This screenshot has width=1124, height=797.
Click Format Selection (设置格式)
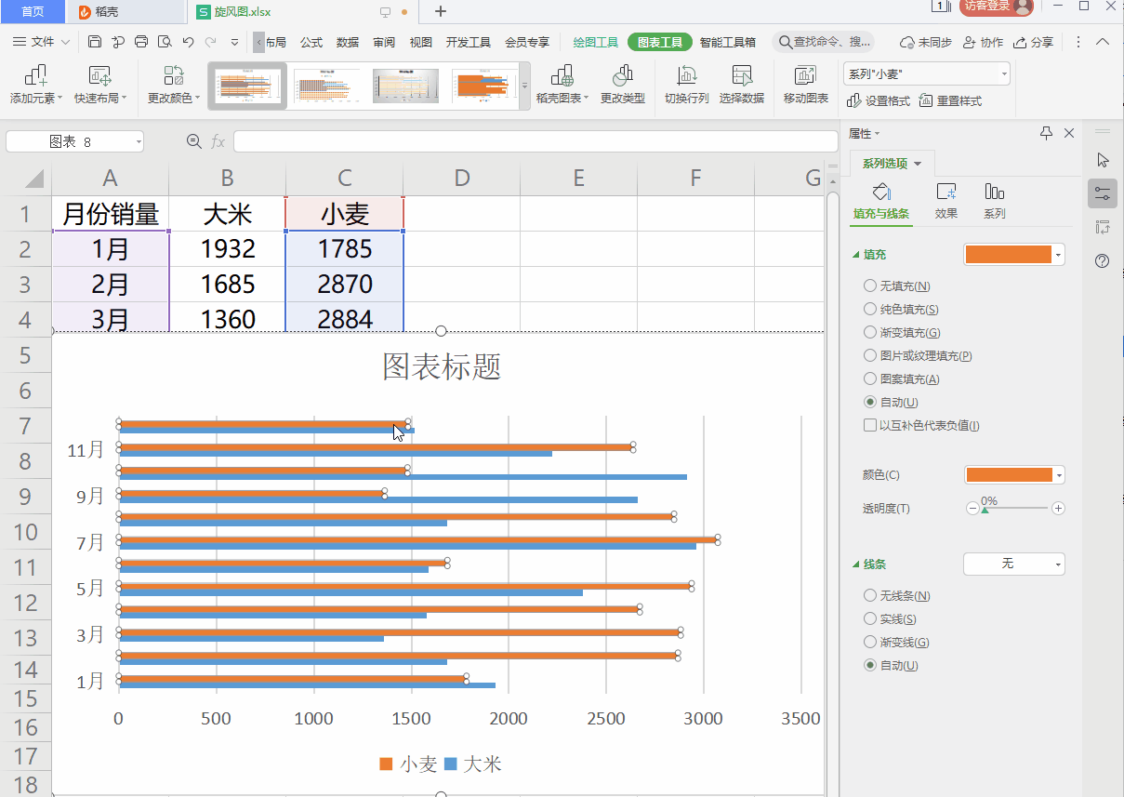[879, 100]
